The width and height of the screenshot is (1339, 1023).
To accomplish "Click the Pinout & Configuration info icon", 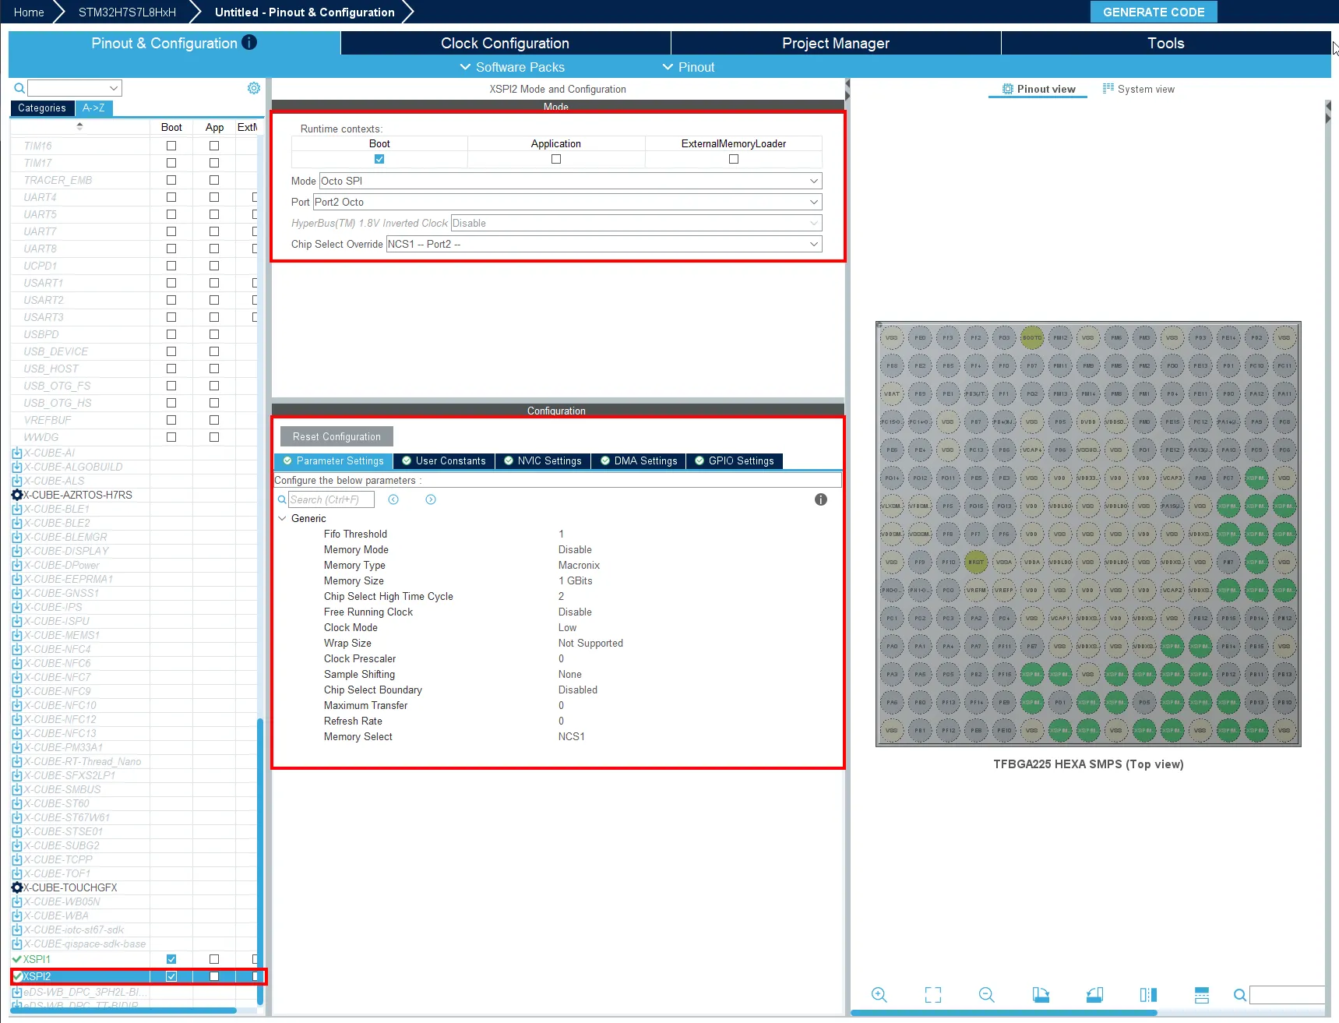I will (249, 43).
